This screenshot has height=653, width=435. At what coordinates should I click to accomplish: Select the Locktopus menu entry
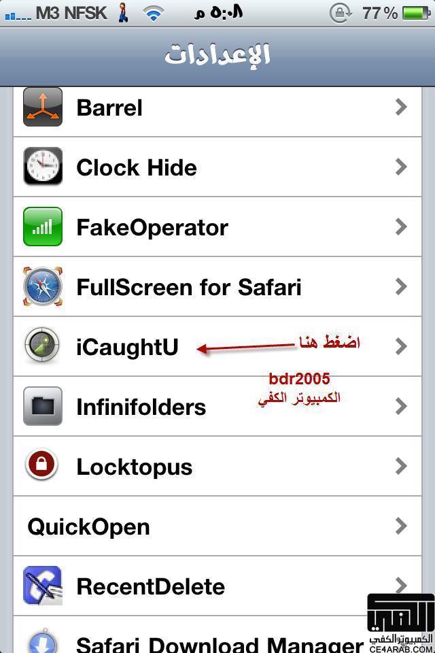tap(217, 466)
